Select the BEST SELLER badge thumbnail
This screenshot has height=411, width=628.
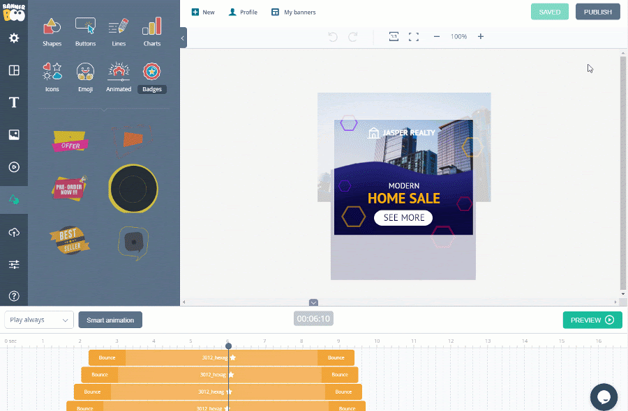pyautogui.click(x=69, y=240)
